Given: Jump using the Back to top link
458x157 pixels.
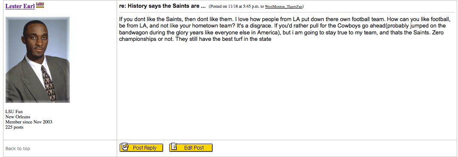Looking at the screenshot, I should [18, 148].
